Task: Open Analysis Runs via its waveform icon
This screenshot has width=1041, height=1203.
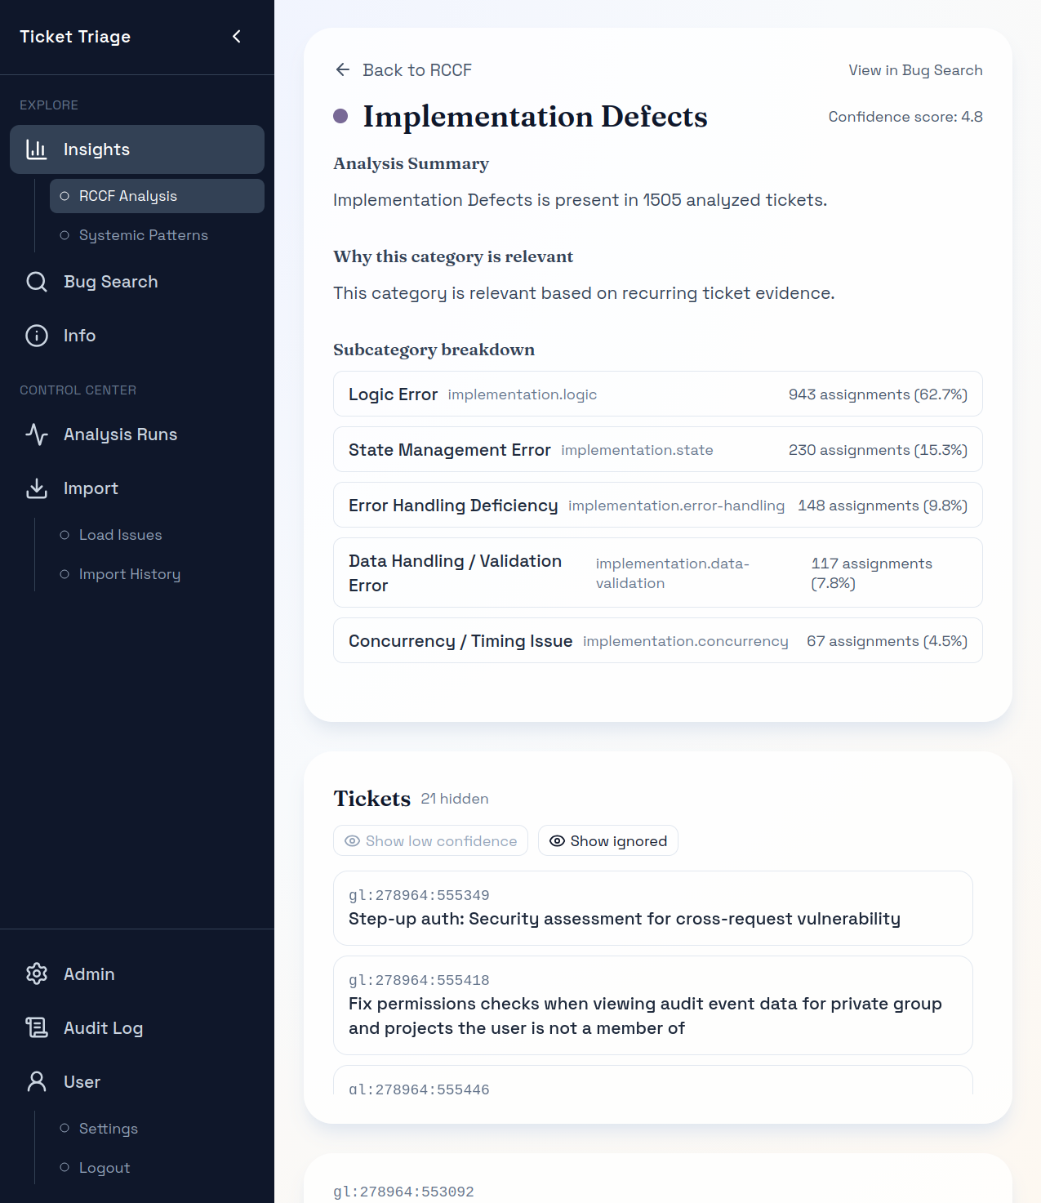Action: (37, 434)
